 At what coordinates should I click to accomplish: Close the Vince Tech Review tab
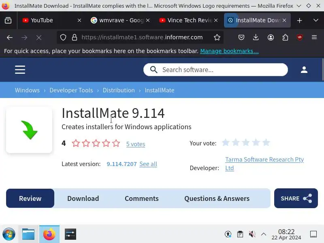tap(216, 20)
